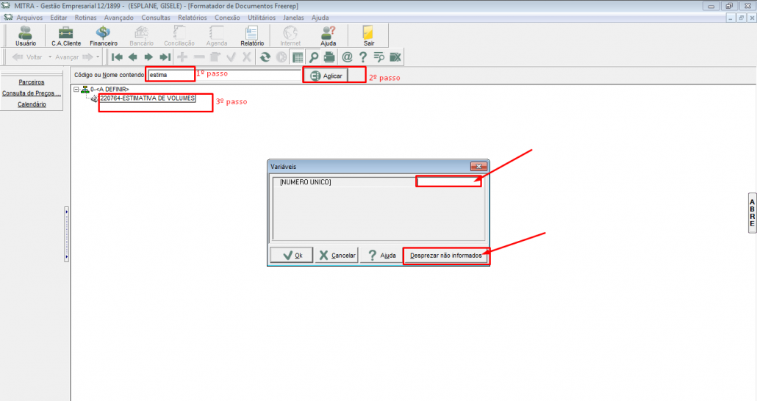Open the Financeiro module icon
This screenshot has width=757, height=401.
click(x=104, y=35)
